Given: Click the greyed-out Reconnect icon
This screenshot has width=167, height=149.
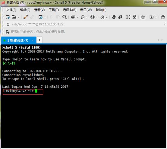Looking at the screenshot, I should 32,17.
